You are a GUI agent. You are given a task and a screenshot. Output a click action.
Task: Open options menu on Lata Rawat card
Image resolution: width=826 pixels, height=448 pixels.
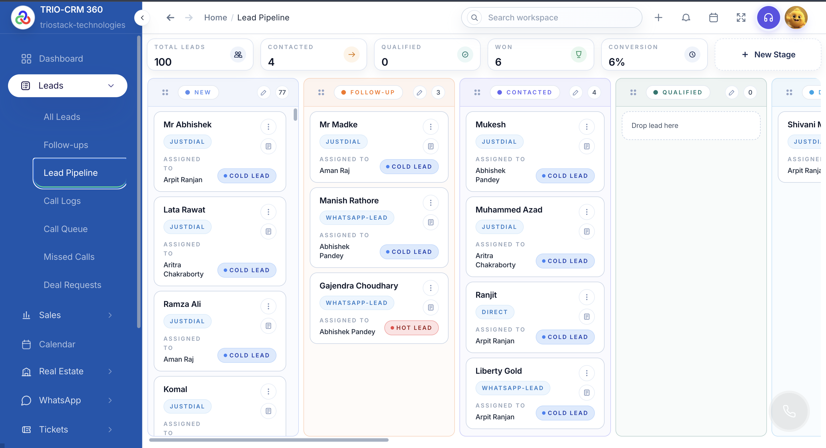(268, 212)
